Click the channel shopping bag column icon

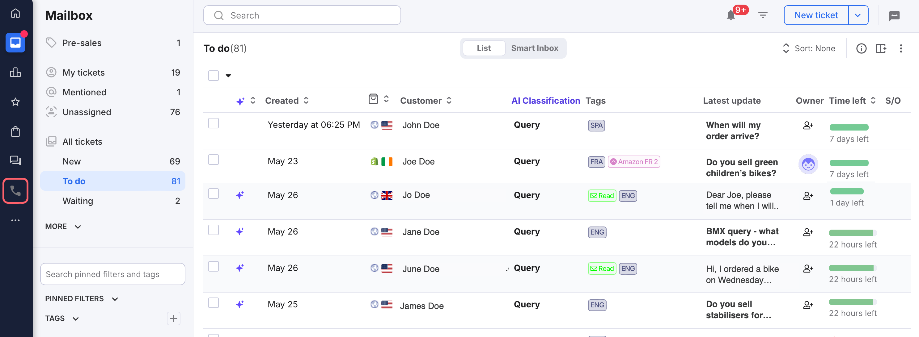373,99
